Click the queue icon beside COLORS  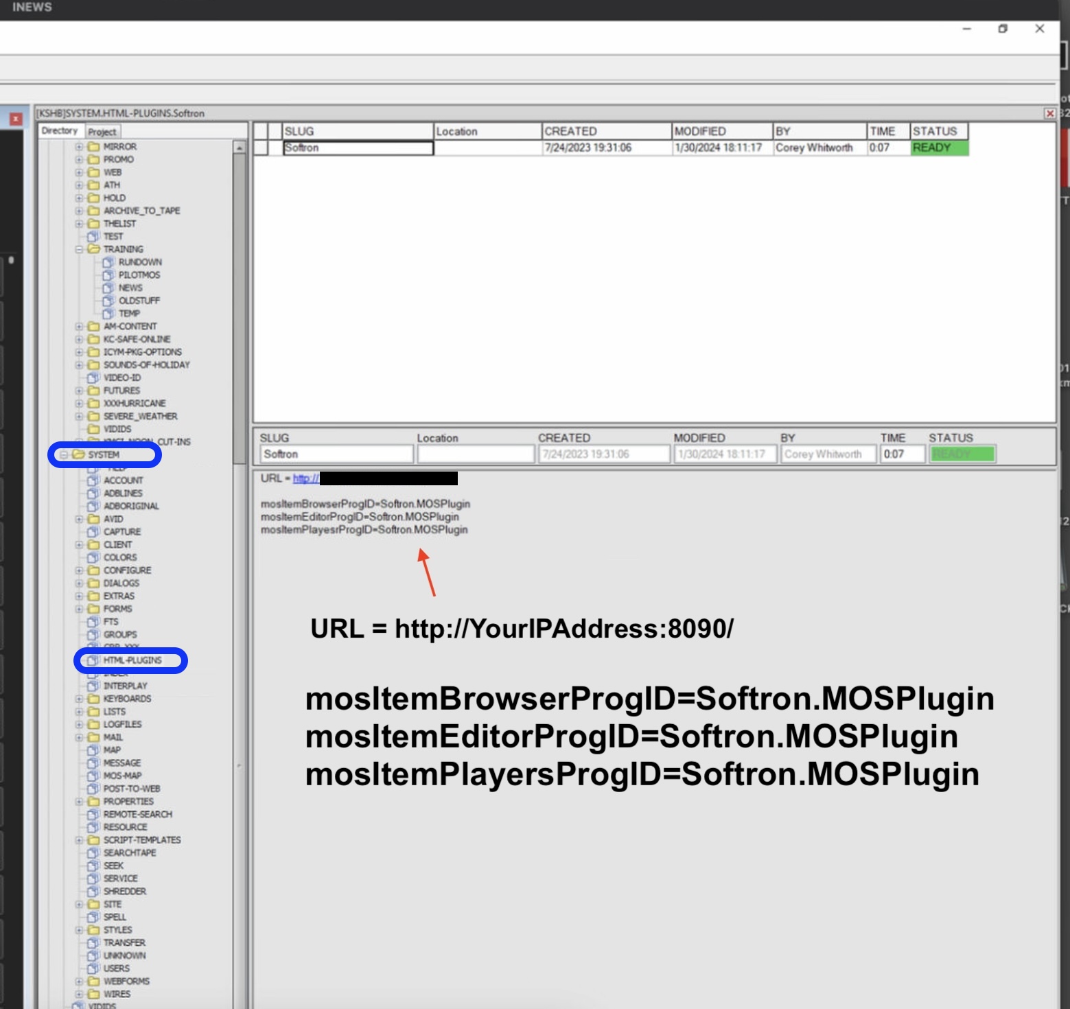click(x=94, y=557)
